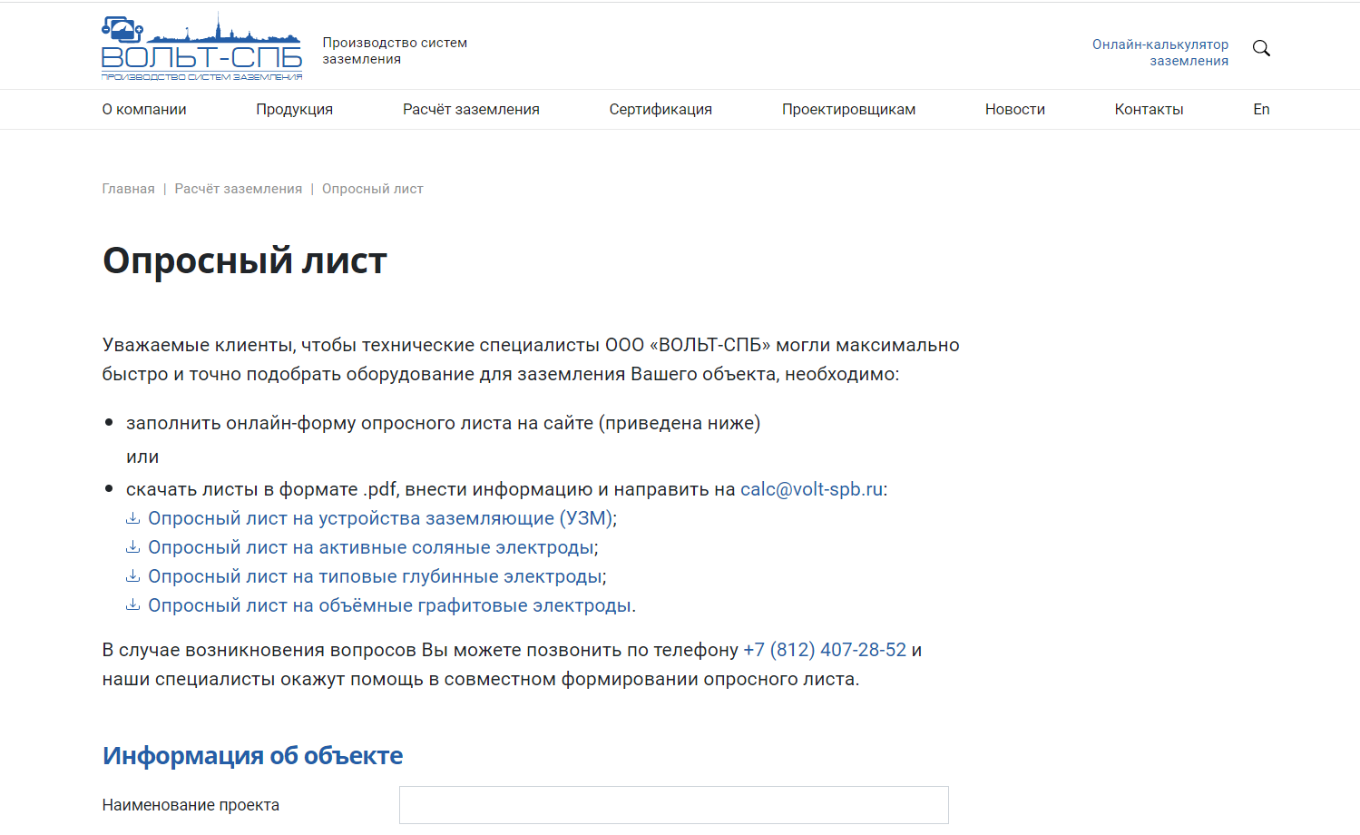1360x835 pixels.
Task: Click download icon beside типовые глубинные электроды
Action: (132, 576)
